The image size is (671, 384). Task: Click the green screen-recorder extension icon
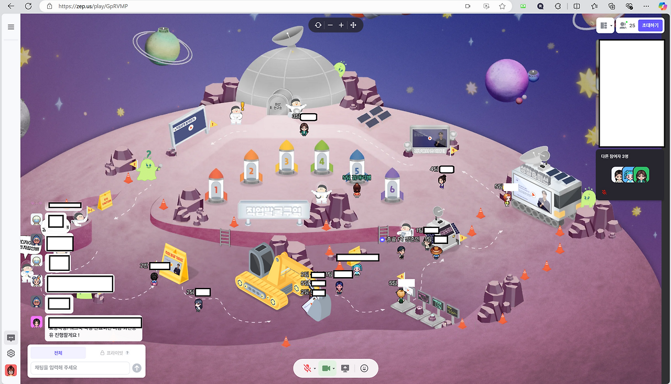(523, 6)
